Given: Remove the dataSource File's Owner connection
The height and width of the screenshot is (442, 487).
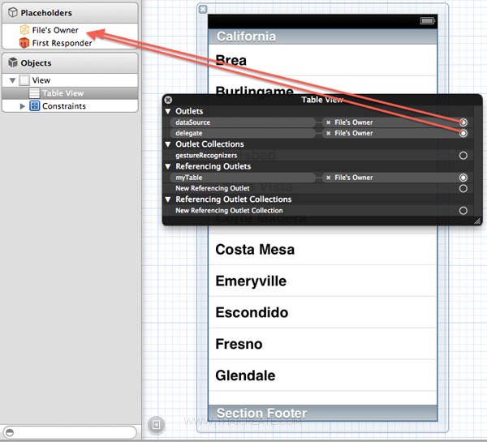Looking at the screenshot, I should (328, 122).
